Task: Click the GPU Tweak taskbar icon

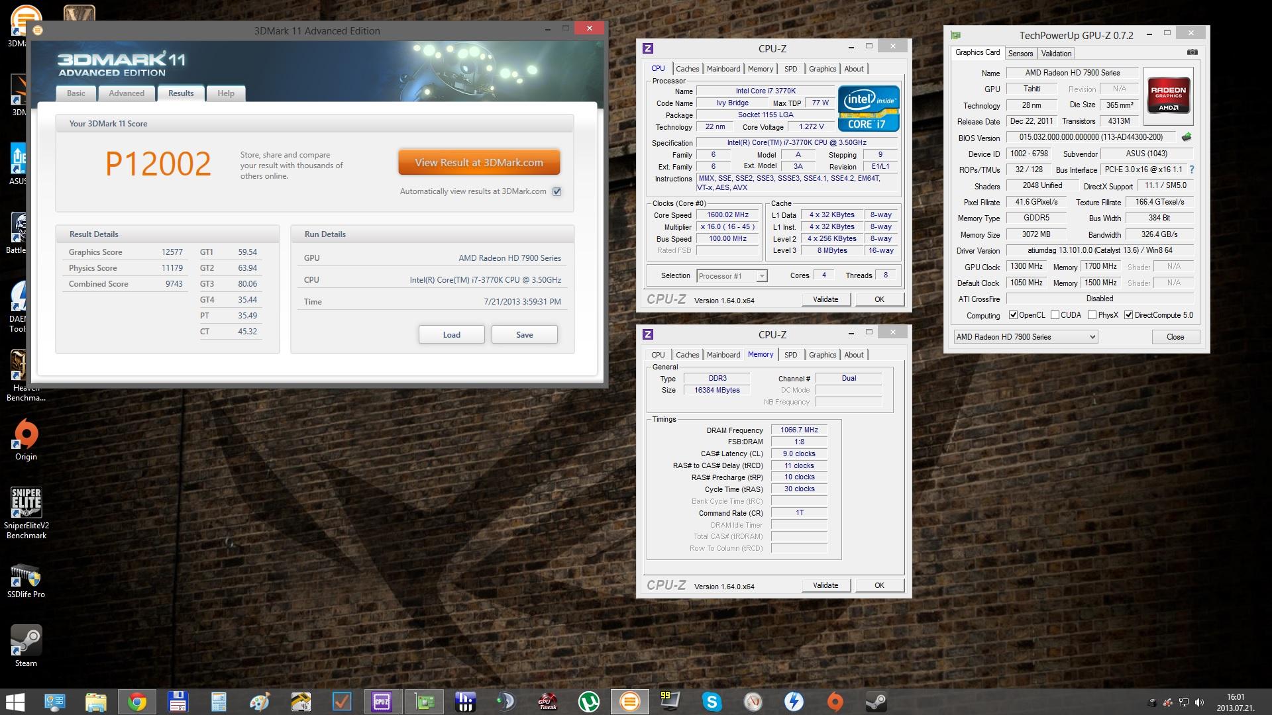Action: click(x=547, y=701)
